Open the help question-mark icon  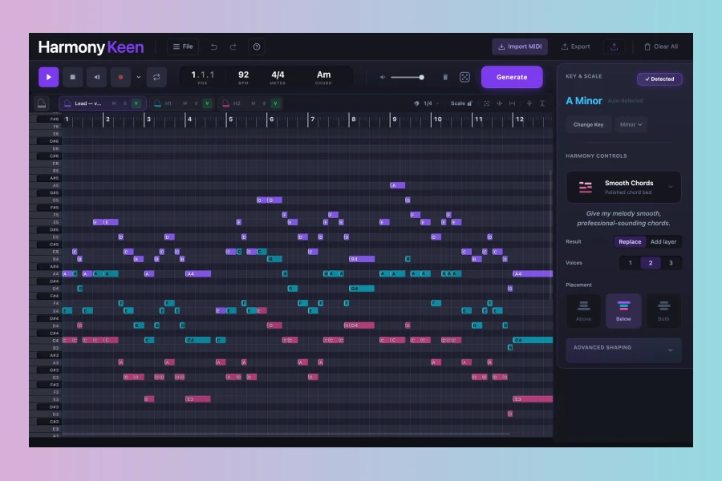tap(257, 46)
